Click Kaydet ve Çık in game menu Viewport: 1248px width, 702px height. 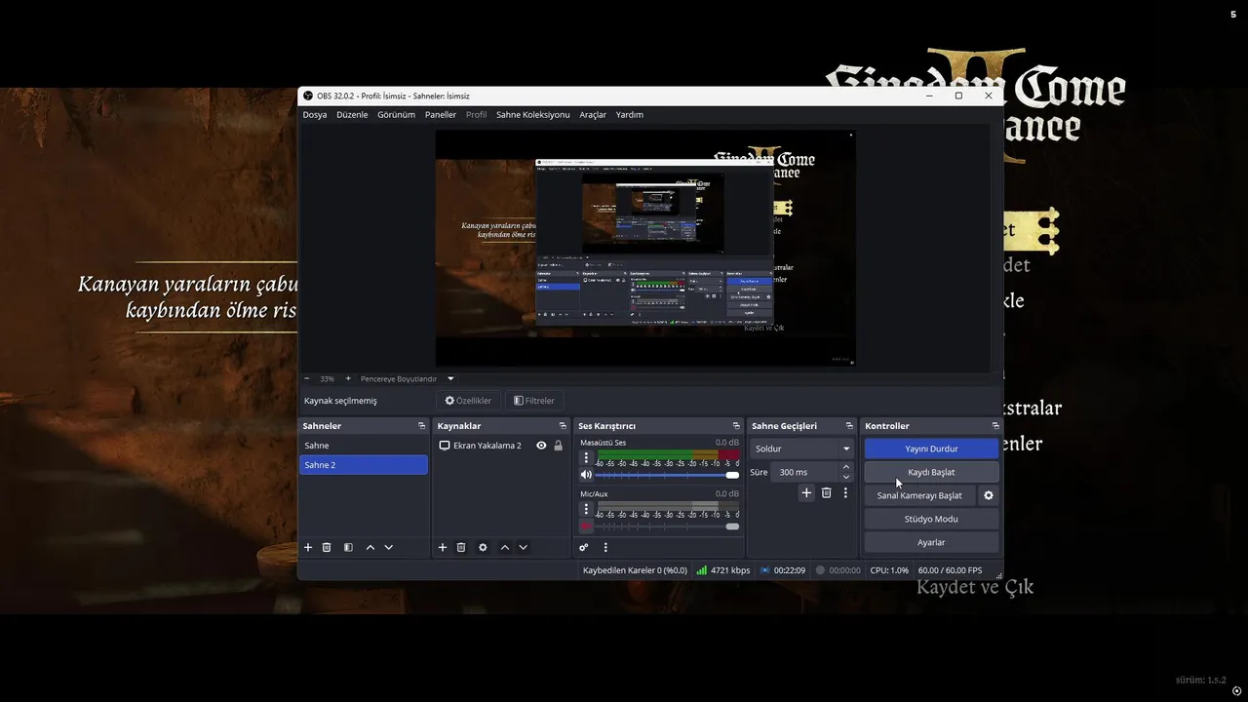coord(975,587)
